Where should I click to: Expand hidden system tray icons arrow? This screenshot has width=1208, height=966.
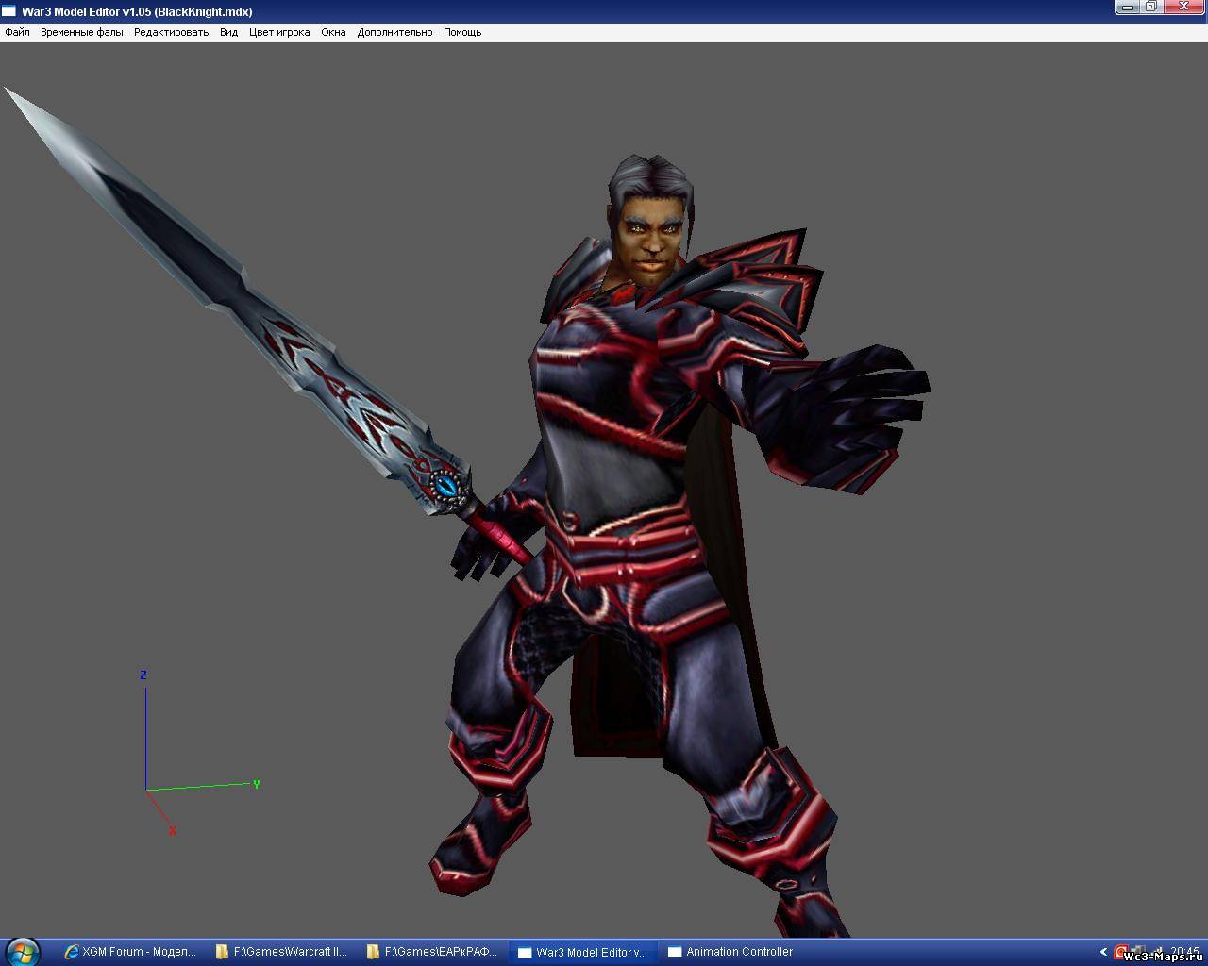[1103, 952]
